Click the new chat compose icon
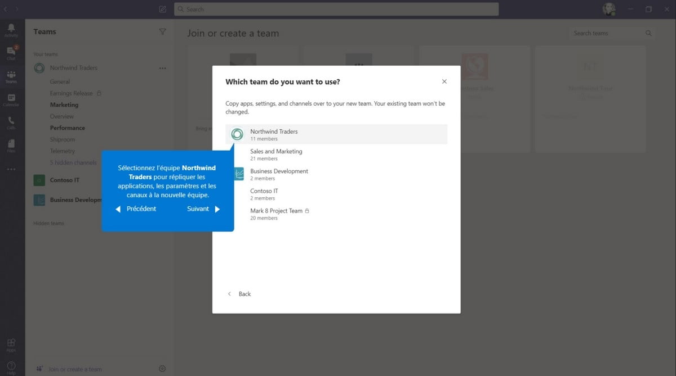Screen dimensions: 676x376 point(163,9)
